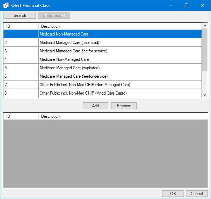This screenshot has height=199, width=211.
Task: Click the Remove button
Action: [124, 106]
